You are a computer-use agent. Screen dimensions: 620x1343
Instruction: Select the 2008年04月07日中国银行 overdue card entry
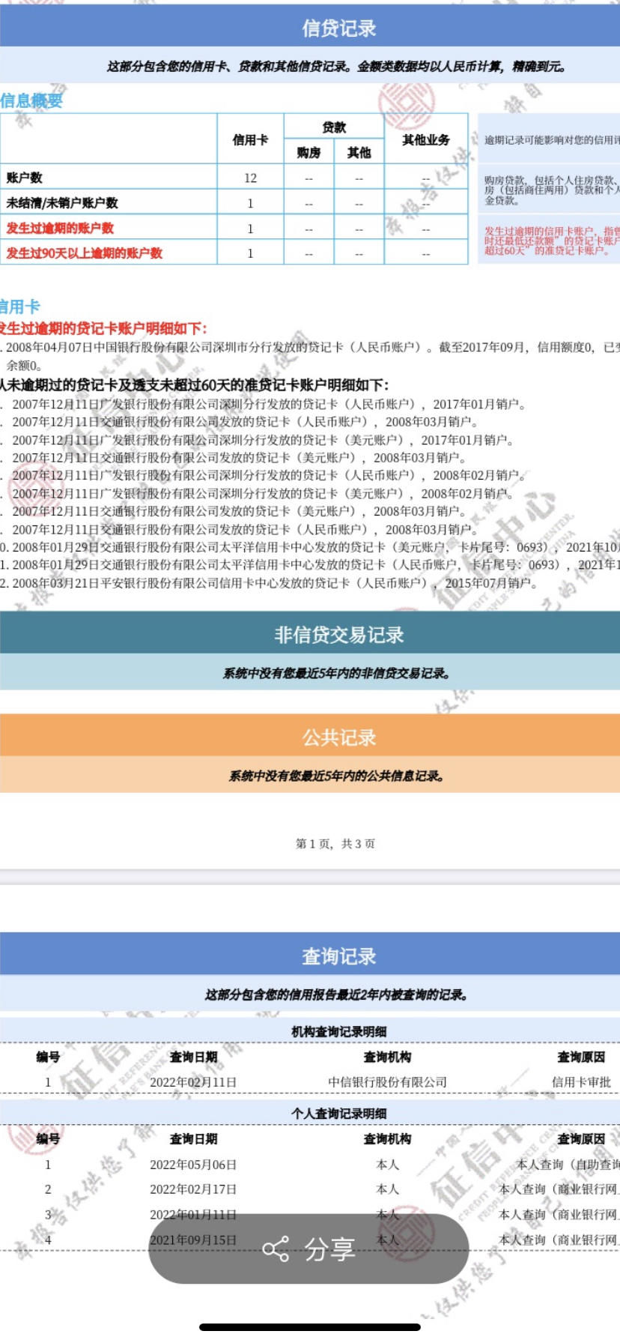(310, 356)
